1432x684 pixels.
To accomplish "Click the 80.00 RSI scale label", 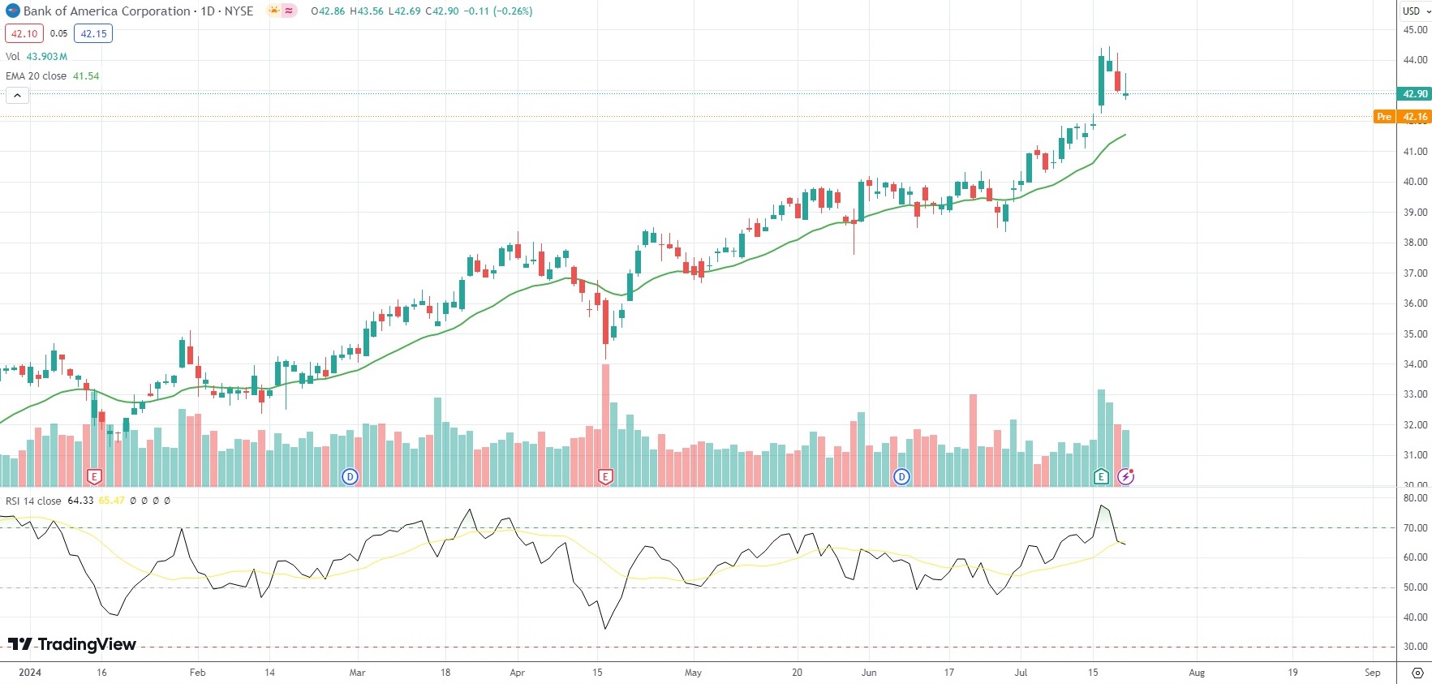I will (1416, 498).
